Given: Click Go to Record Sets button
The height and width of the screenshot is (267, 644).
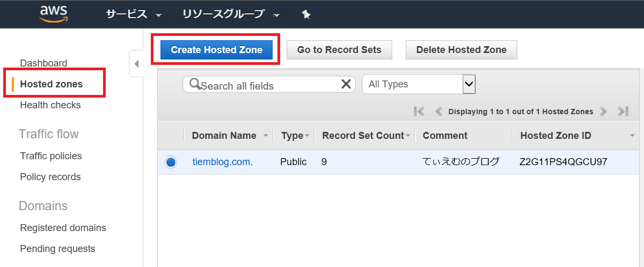Looking at the screenshot, I should [339, 50].
